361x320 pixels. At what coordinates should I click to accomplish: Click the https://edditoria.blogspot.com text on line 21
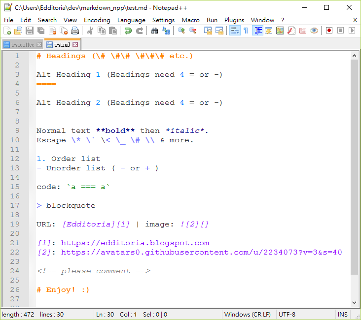pos(135,243)
